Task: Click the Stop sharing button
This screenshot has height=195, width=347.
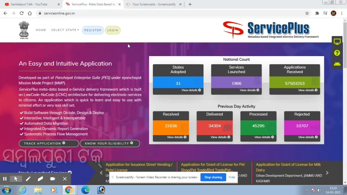Action: point(213,177)
